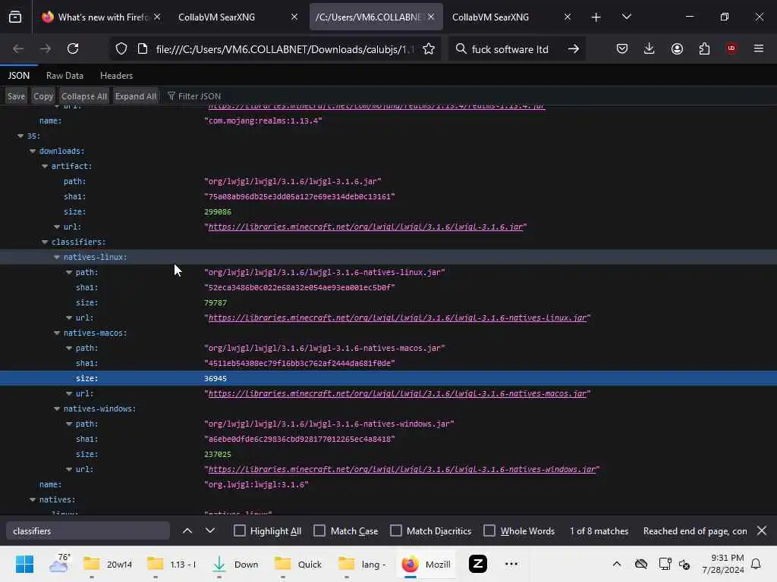Click Copy JSON button
This screenshot has width=777, height=582.
(43, 96)
